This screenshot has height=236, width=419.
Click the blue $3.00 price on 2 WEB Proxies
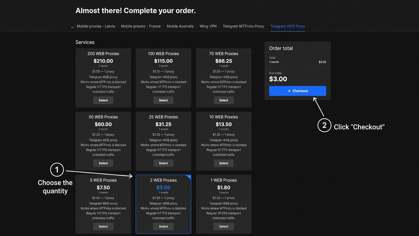pos(163,187)
